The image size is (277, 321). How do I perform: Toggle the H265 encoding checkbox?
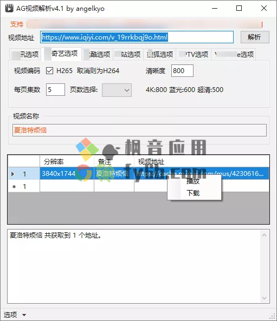(x=49, y=71)
